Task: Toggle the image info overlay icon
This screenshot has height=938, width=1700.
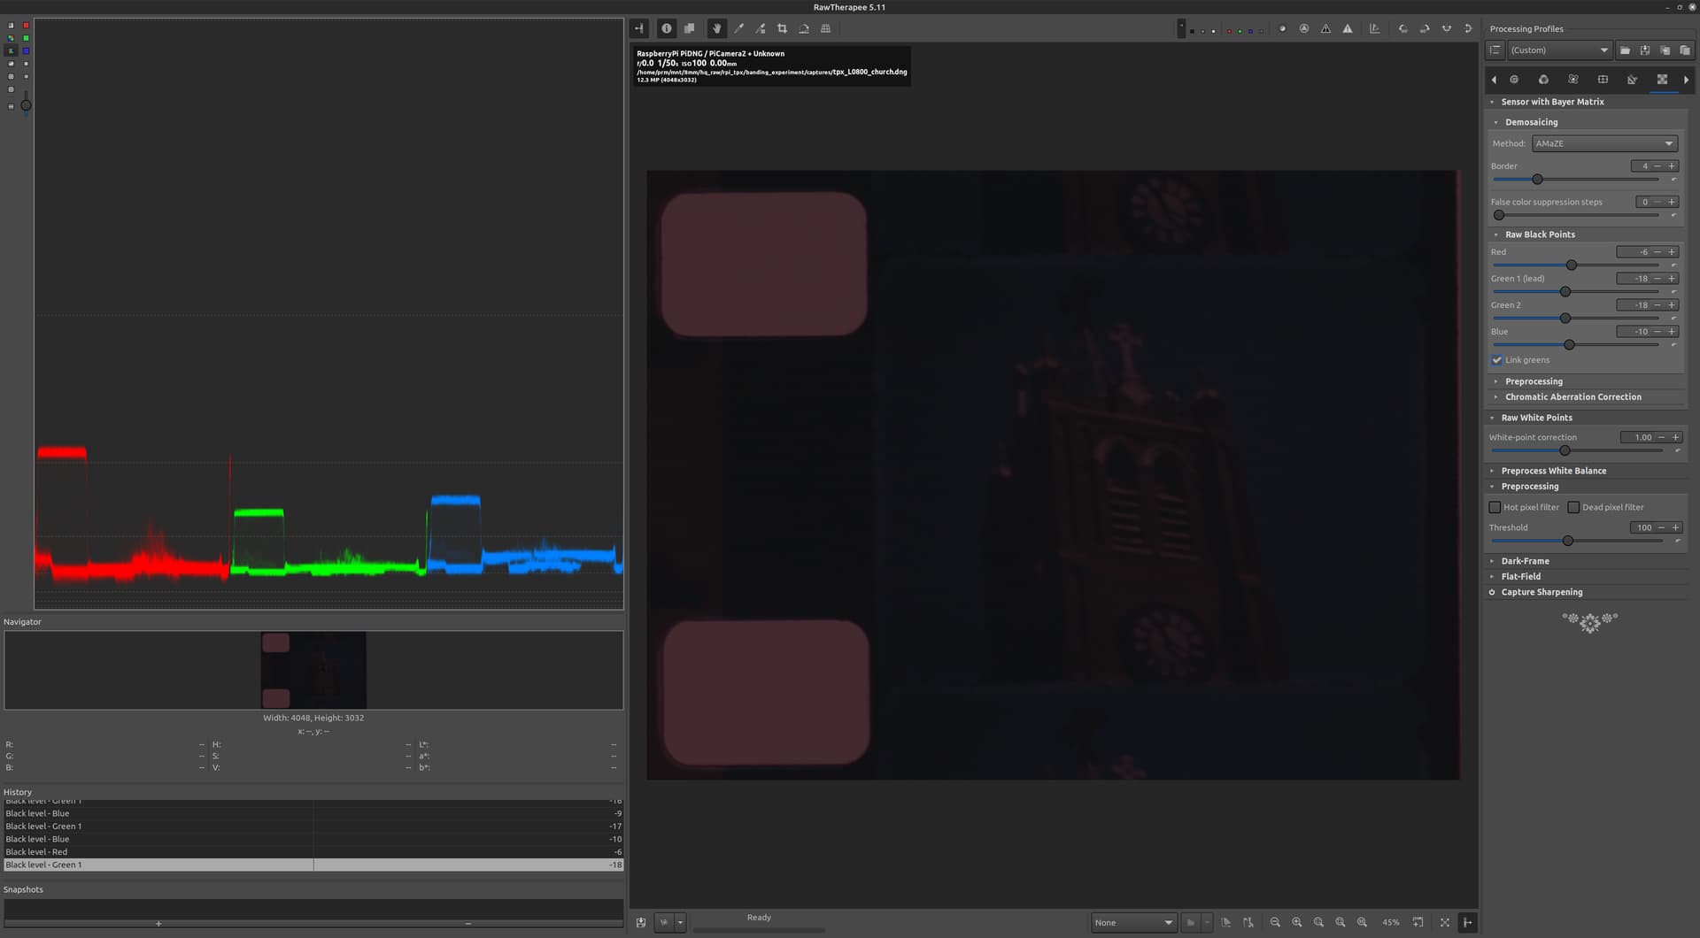Action: [x=666, y=28]
